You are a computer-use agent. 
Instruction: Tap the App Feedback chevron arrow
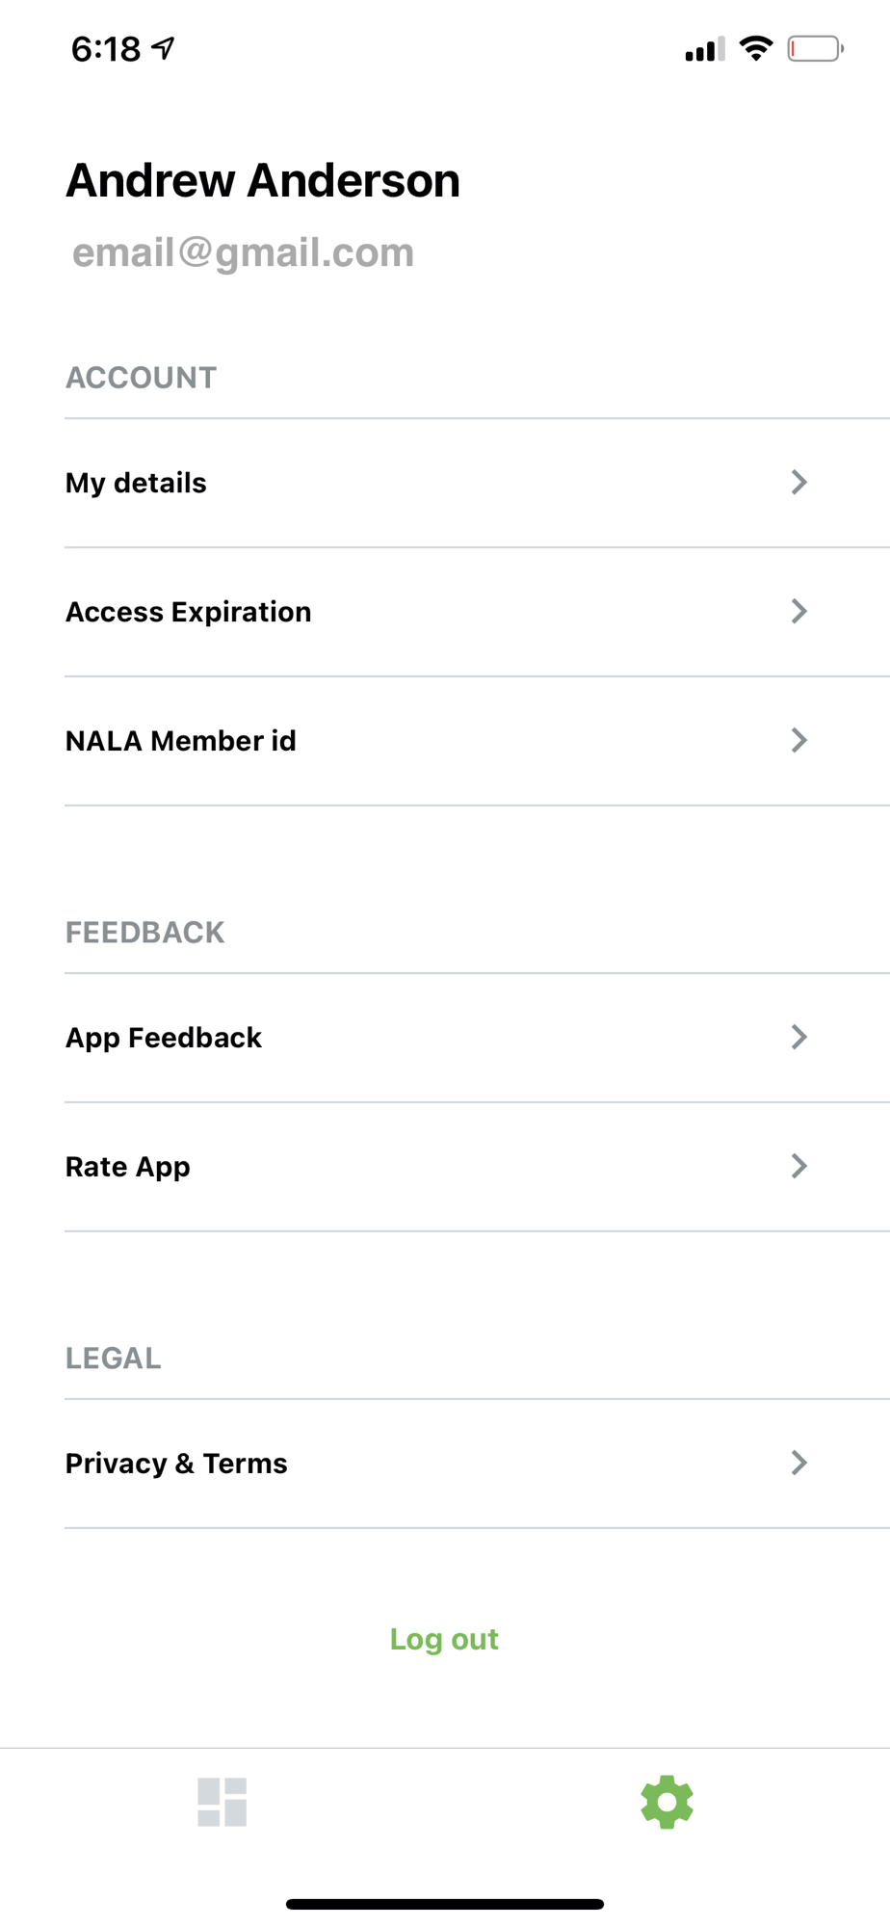pos(798,1037)
